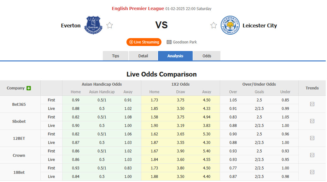Expand Crown's Live odds row
The image size is (327, 182).
coord(51,159)
